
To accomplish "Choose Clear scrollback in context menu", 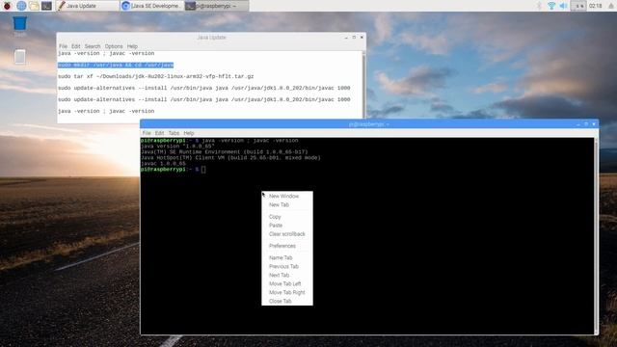I will pyautogui.click(x=287, y=234).
